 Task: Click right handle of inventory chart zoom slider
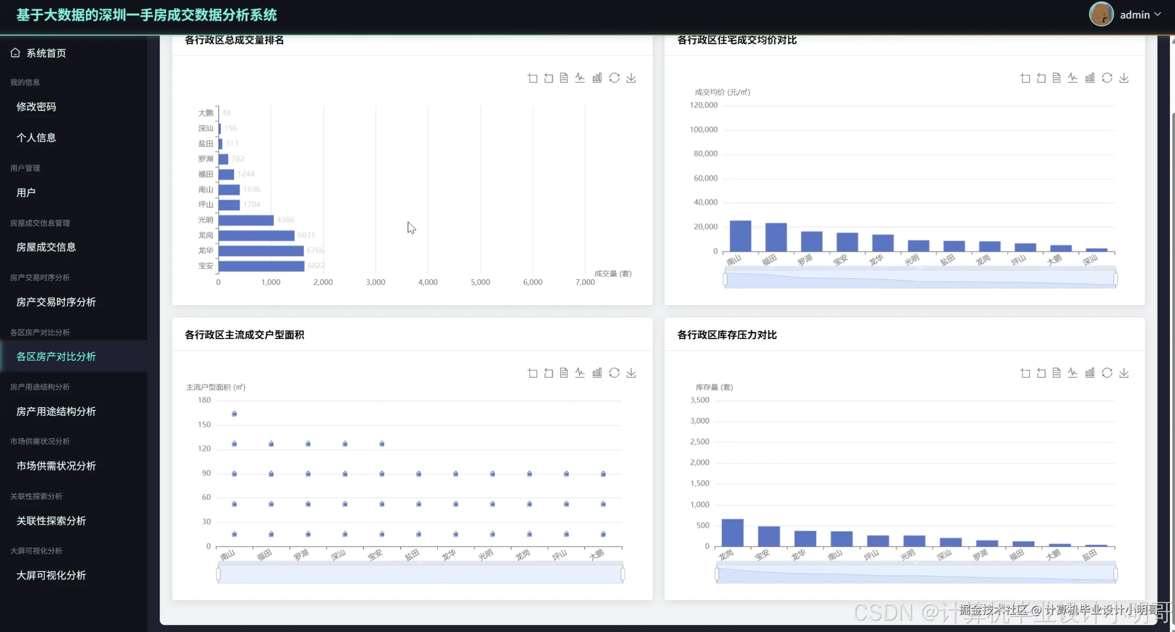tap(1115, 574)
